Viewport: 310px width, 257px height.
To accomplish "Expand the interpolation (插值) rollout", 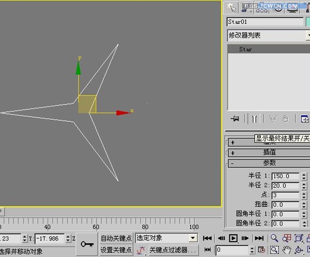I will [x=269, y=153].
